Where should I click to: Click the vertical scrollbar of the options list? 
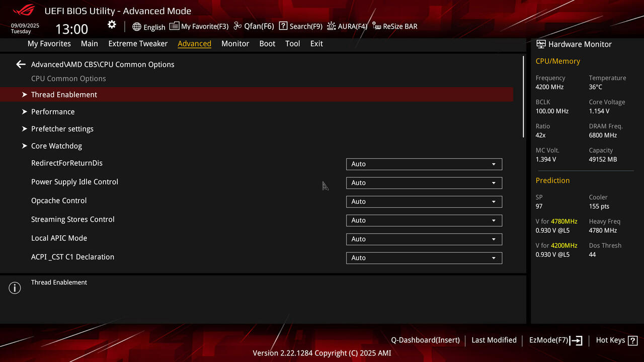pyautogui.click(x=523, y=97)
